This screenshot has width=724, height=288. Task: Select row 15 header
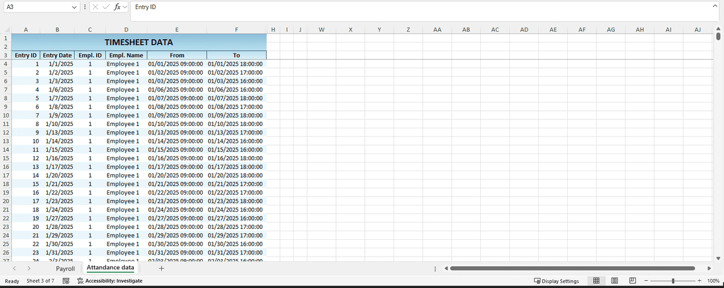(x=5, y=158)
